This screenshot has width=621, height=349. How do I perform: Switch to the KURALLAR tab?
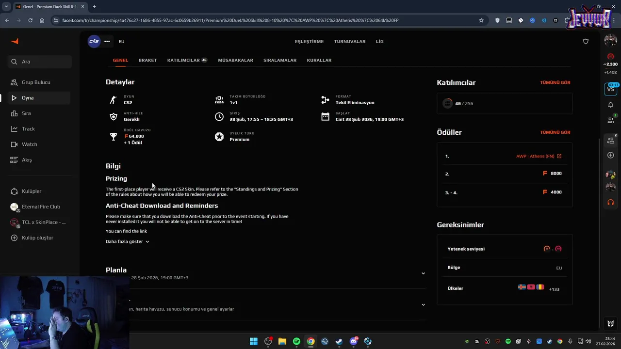click(x=319, y=60)
